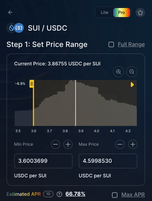The width and height of the screenshot is (152, 201).
Task: Zoom in on the liquidity chart
Action: click(119, 72)
